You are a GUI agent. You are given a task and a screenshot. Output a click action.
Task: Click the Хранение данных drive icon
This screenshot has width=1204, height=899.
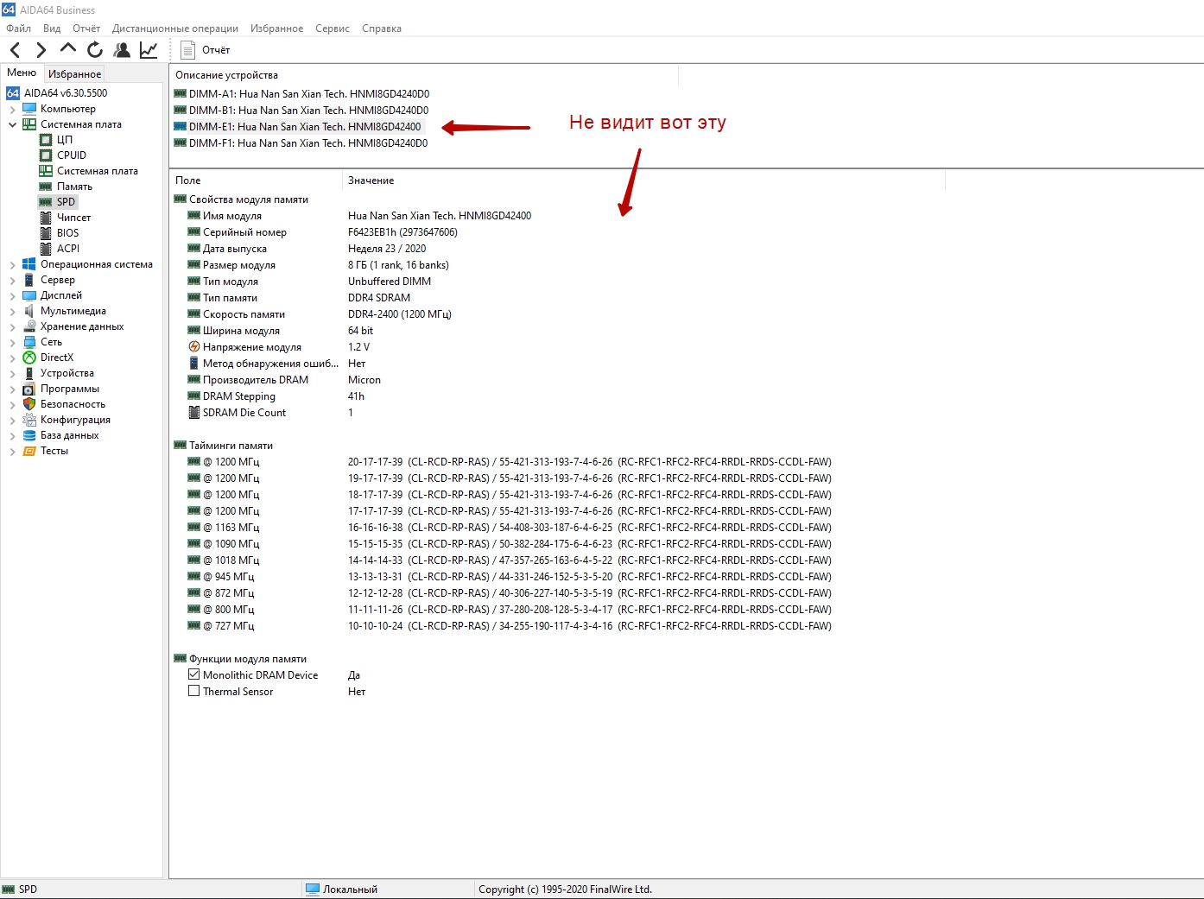click(29, 326)
